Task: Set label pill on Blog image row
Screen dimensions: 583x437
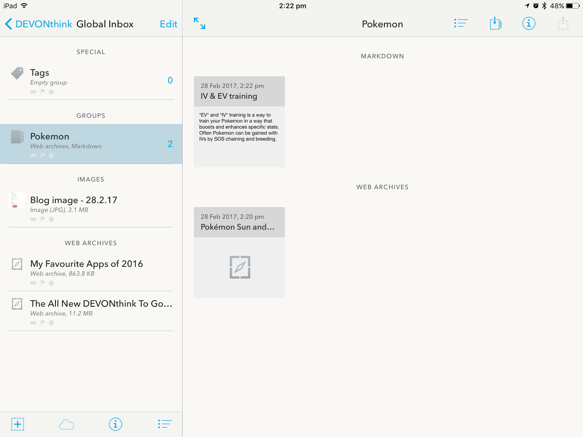Action: coord(33,219)
